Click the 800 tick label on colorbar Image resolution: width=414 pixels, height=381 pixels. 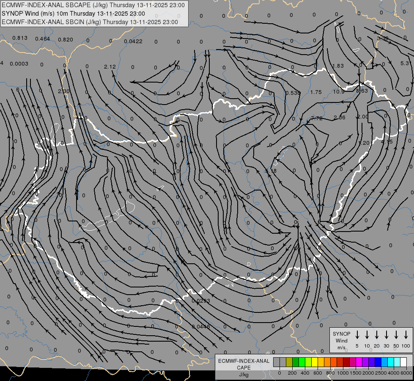click(330, 373)
